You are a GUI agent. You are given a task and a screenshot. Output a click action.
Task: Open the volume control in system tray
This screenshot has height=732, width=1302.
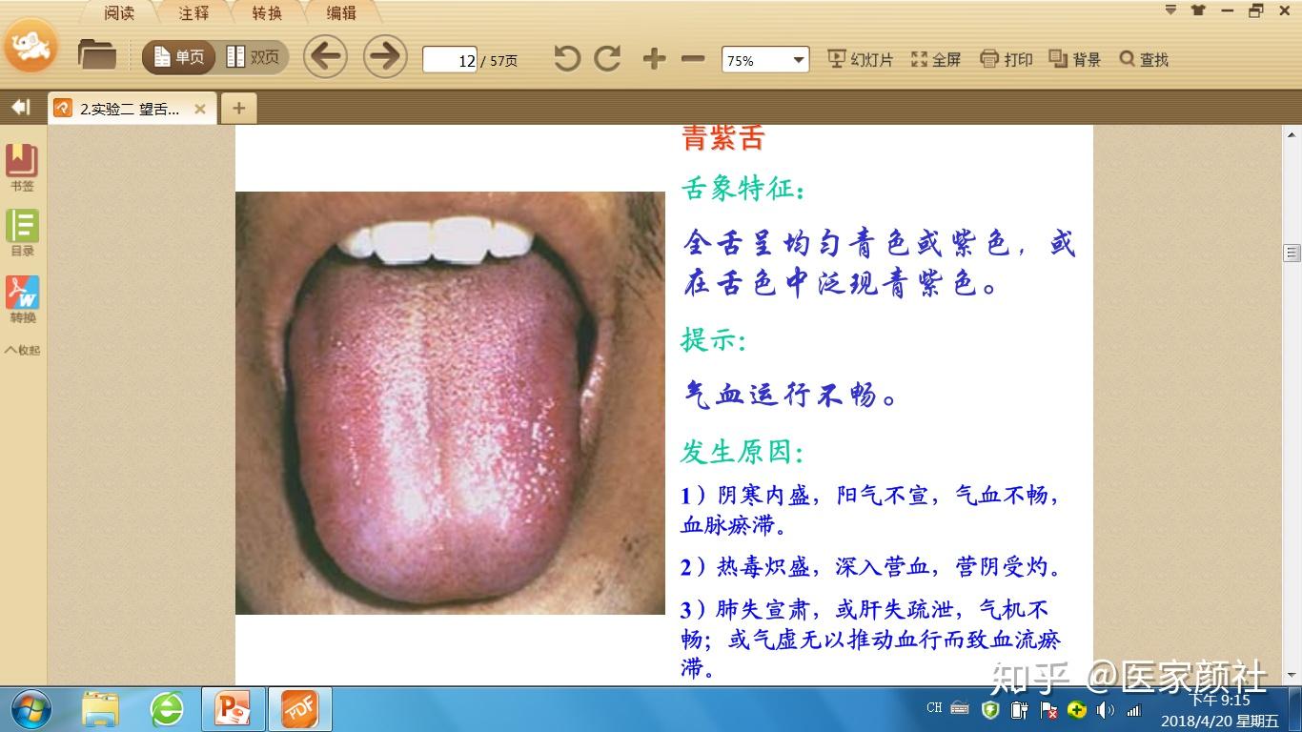pos(1105,709)
